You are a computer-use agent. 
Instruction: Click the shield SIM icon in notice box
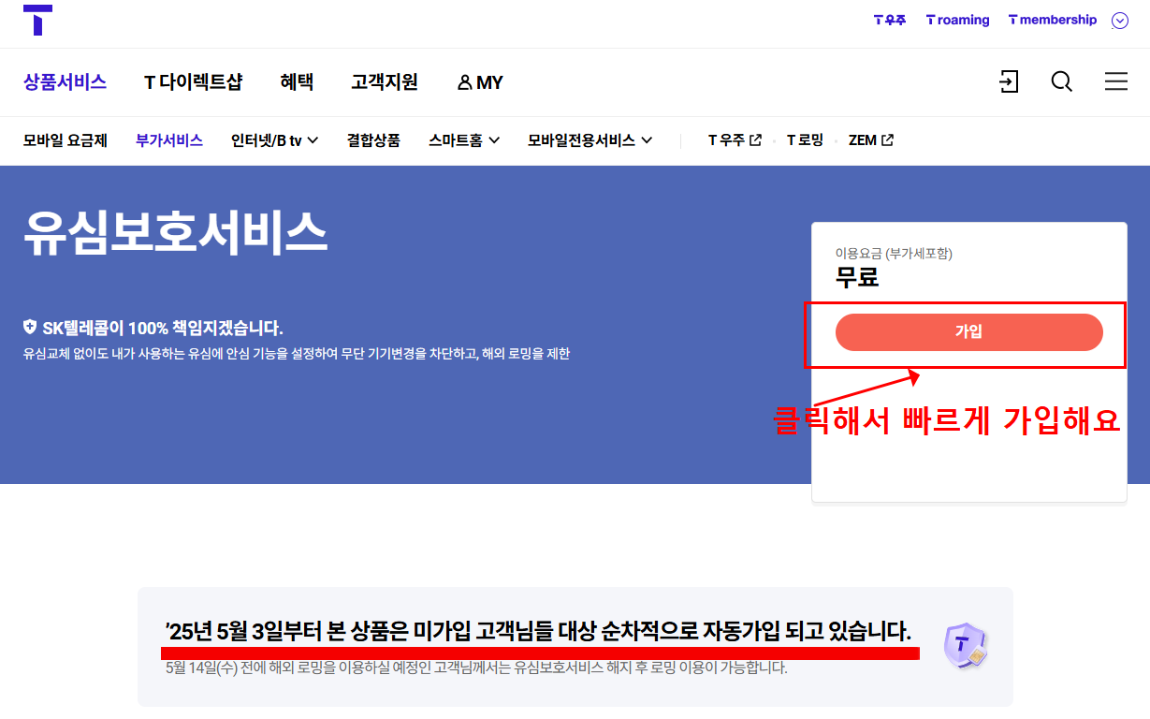click(x=966, y=646)
